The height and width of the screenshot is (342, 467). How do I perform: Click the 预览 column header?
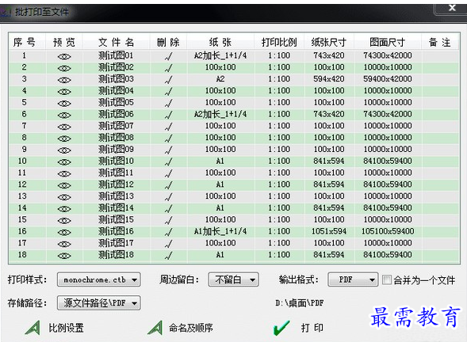pos(64,42)
